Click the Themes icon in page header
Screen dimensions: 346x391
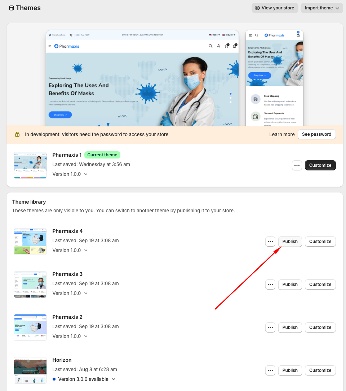[12, 8]
